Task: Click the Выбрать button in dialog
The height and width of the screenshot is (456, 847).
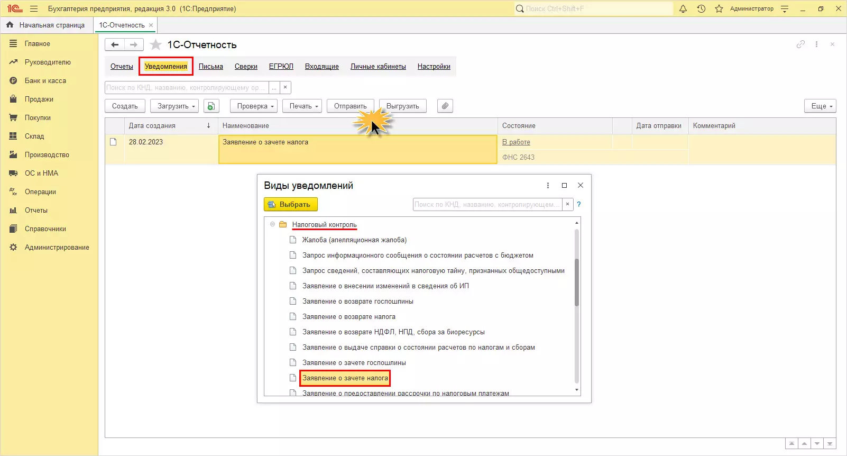Action: click(x=291, y=204)
